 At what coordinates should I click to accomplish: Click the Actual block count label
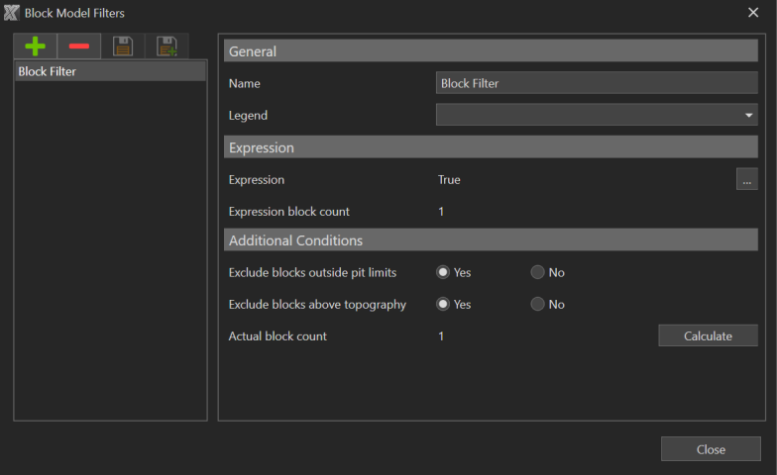277,336
